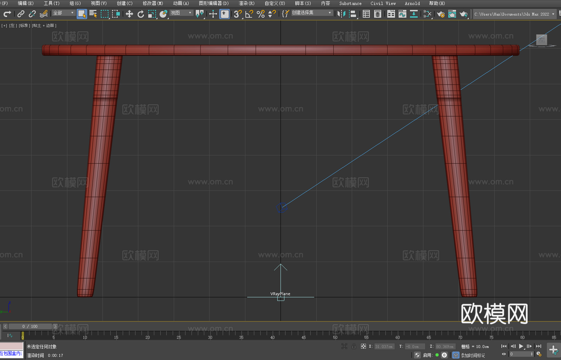Click the Use Pivot Point Center icon
The width and height of the screenshot is (561, 360).
pyautogui.click(x=200, y=14)
